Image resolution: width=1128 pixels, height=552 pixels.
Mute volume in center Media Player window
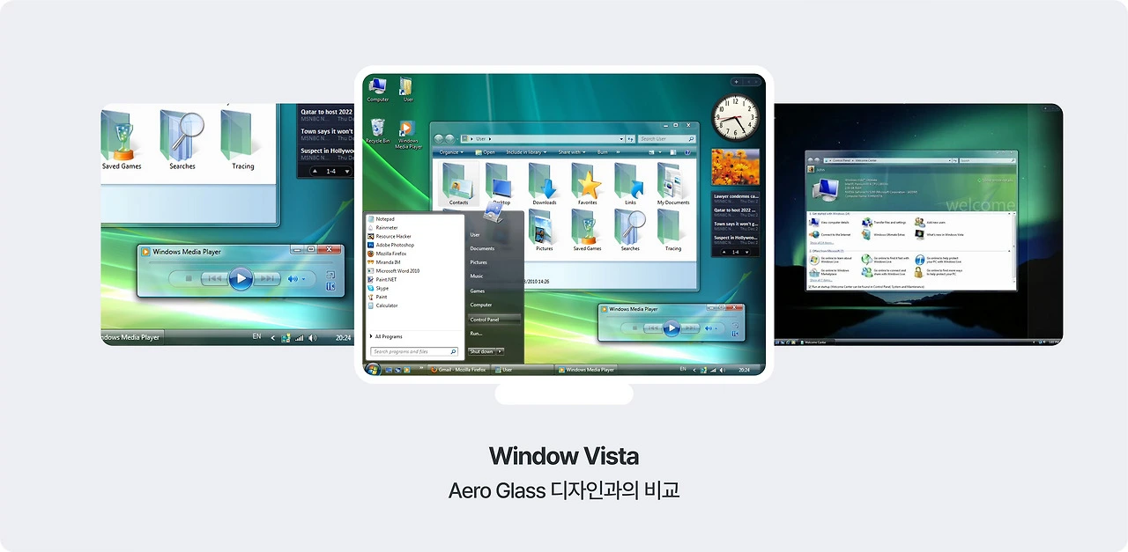(x=709, y=328)
